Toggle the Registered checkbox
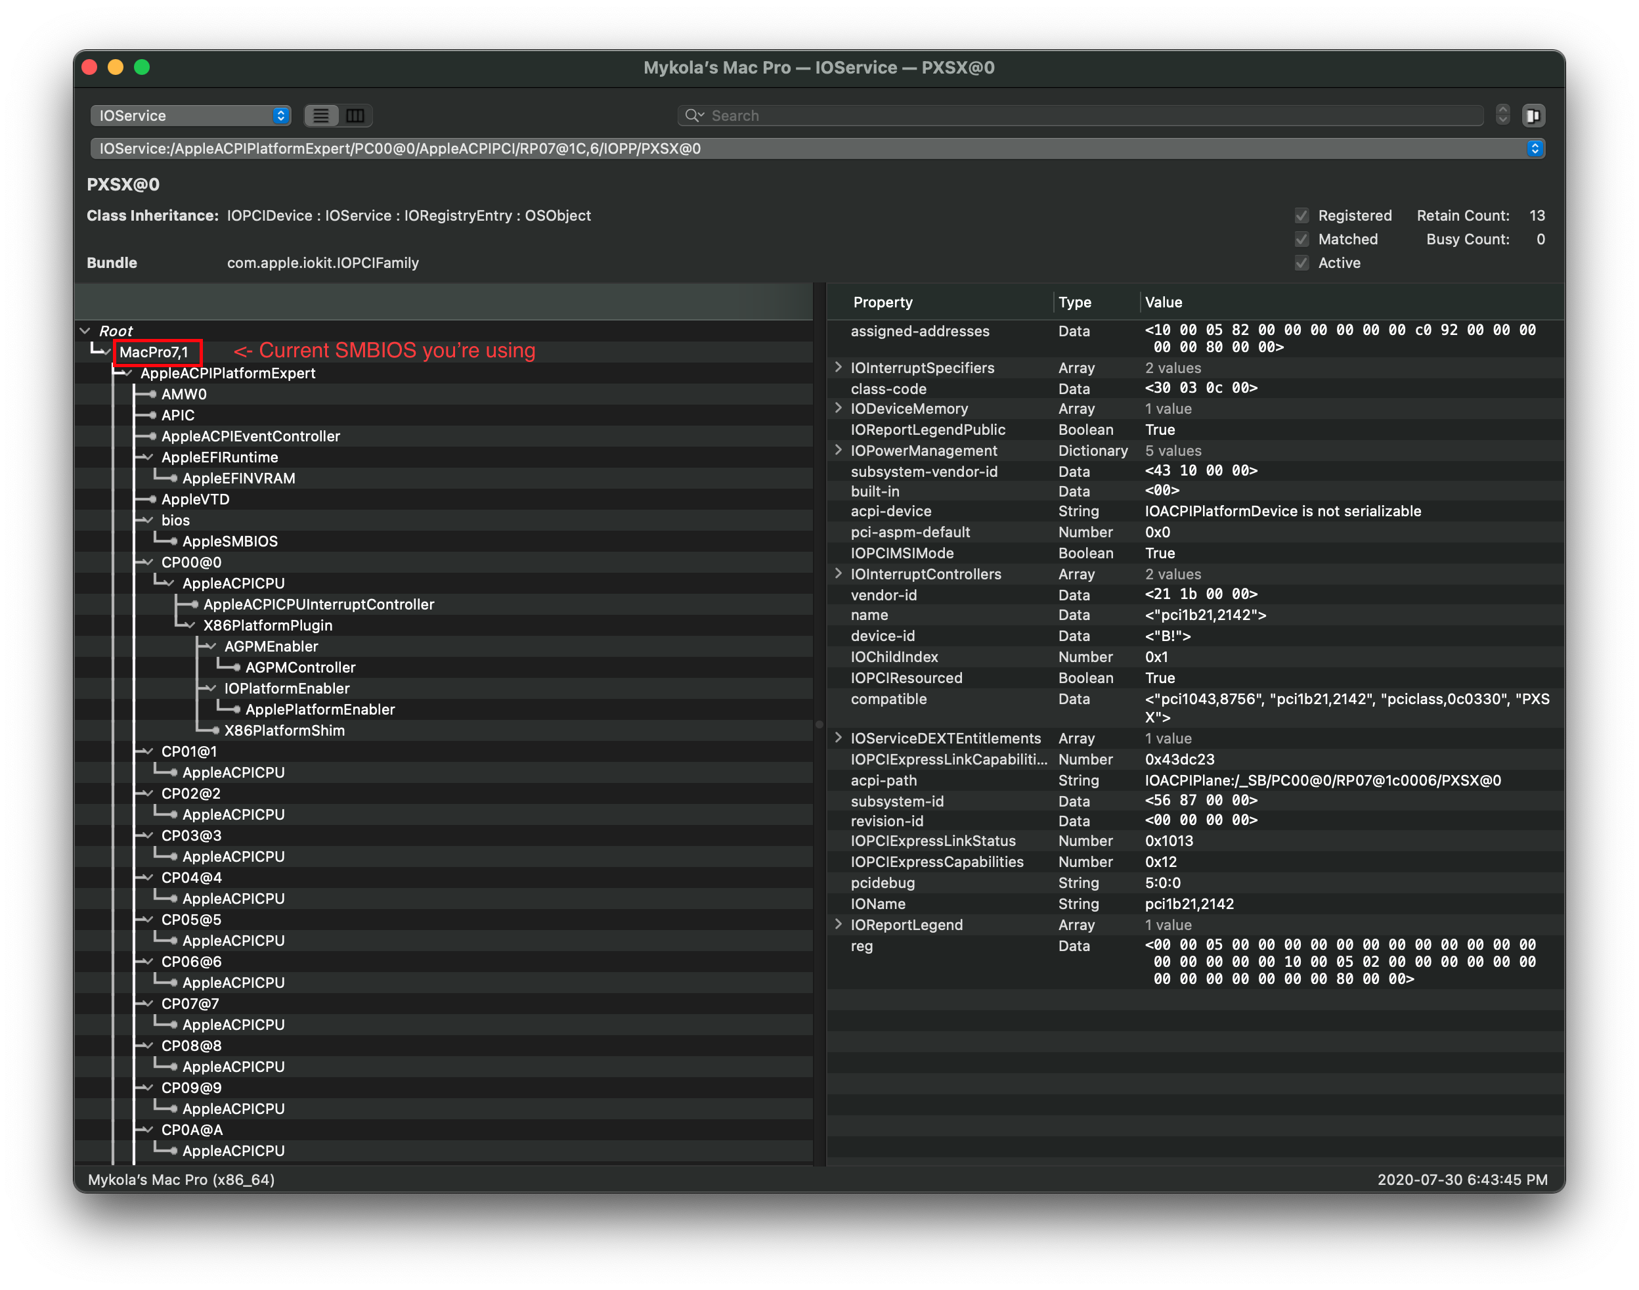Viewport: 1639px width, 1290px height. (1301, 216)
